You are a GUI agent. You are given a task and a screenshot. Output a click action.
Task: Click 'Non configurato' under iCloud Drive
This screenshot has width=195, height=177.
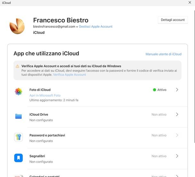[x=41, y=120]
